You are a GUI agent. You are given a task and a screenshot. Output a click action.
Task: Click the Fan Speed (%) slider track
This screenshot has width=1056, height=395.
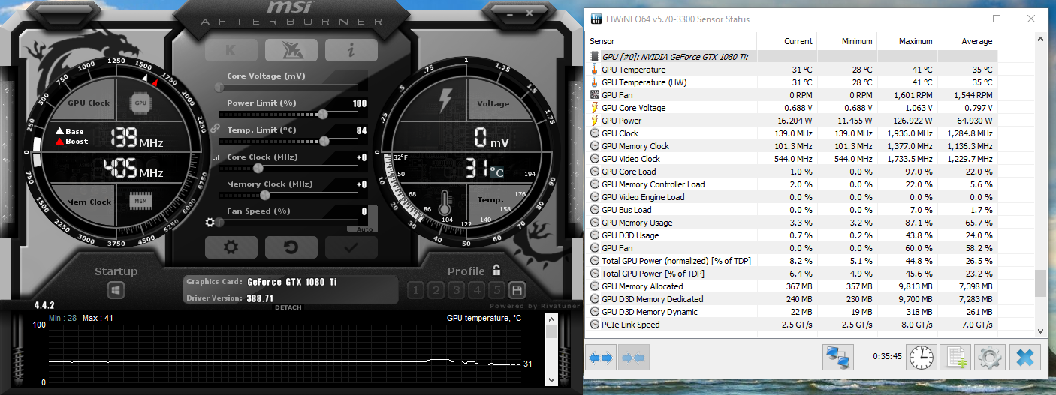pos(288,222)
